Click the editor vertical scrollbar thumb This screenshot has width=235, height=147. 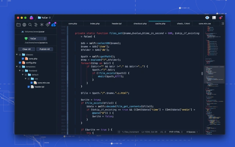(x=202, y=73)
